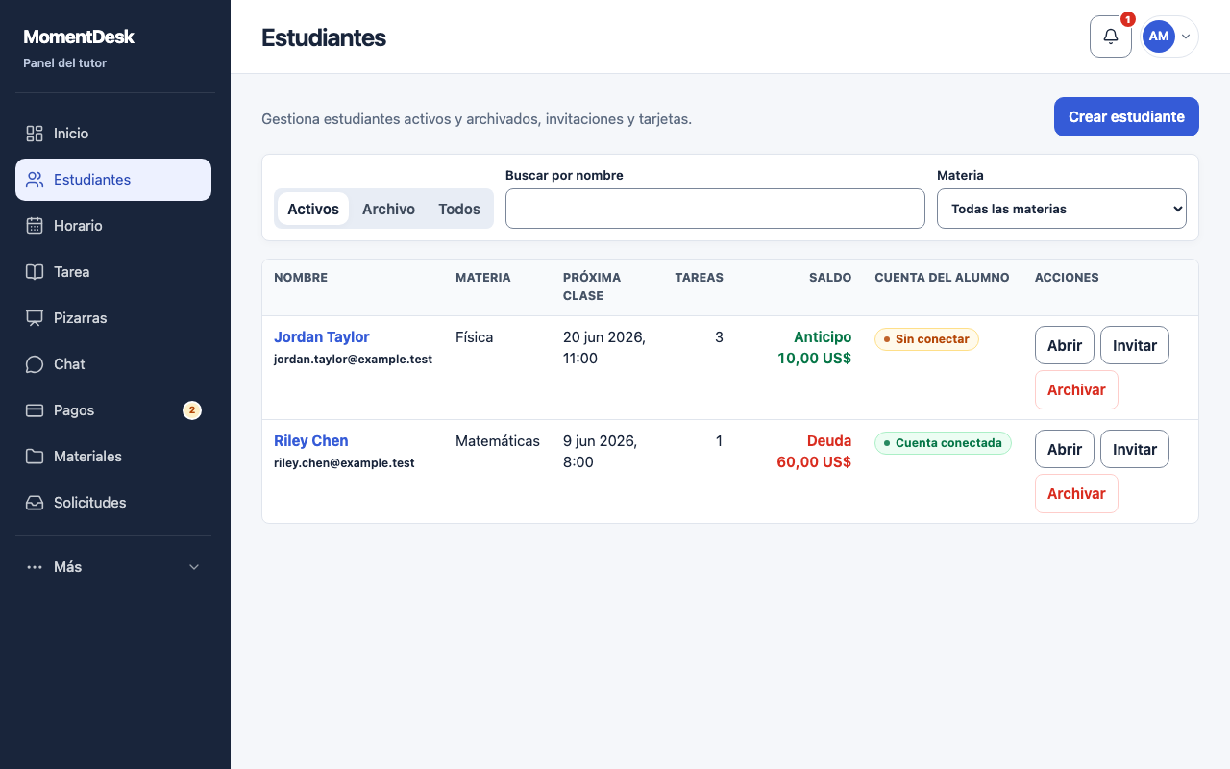Screen dimensions: 1230x769
Task: Switch to the Archivo tab
Action: tap(388, 209)
